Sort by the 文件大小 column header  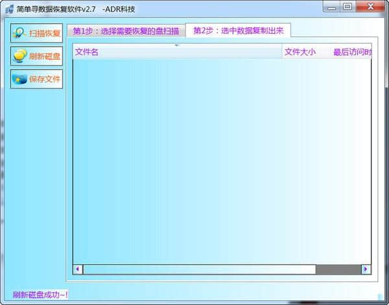(307, 52)
